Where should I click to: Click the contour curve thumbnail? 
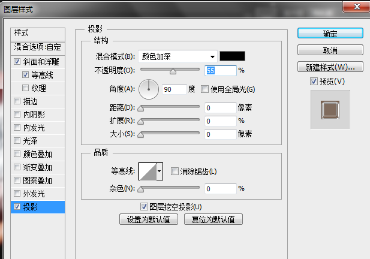click(148, 171)
